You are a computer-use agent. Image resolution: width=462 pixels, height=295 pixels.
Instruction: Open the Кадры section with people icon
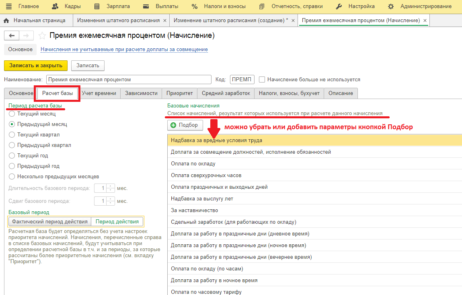pyautogui.click(x=55, y=6)
